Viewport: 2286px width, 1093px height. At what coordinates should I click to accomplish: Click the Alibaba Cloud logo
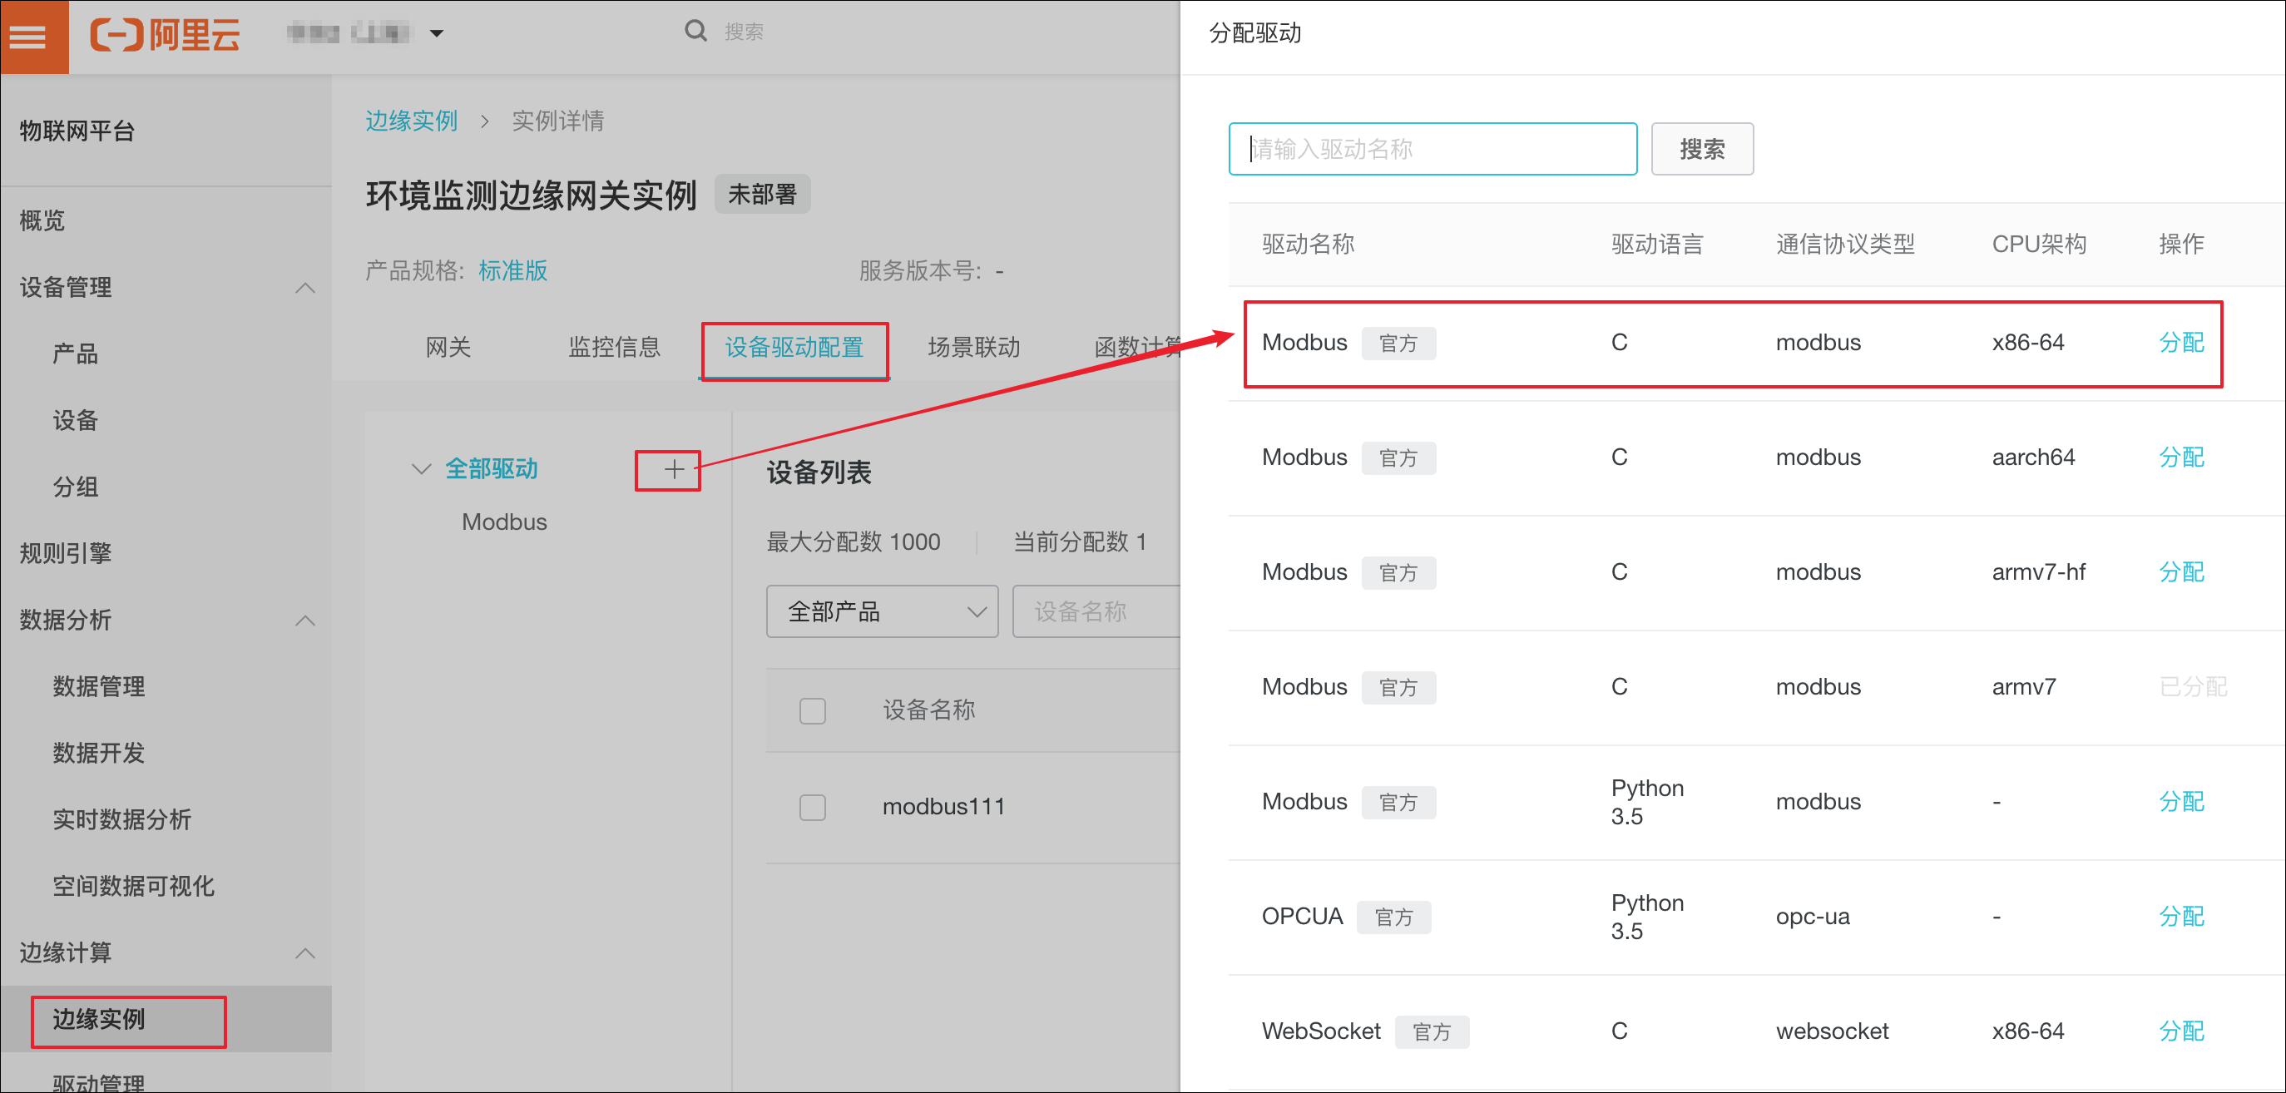tap(165, 36)
